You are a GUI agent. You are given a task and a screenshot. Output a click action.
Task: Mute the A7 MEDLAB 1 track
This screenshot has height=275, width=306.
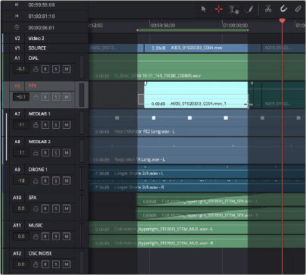pos(67,125)
